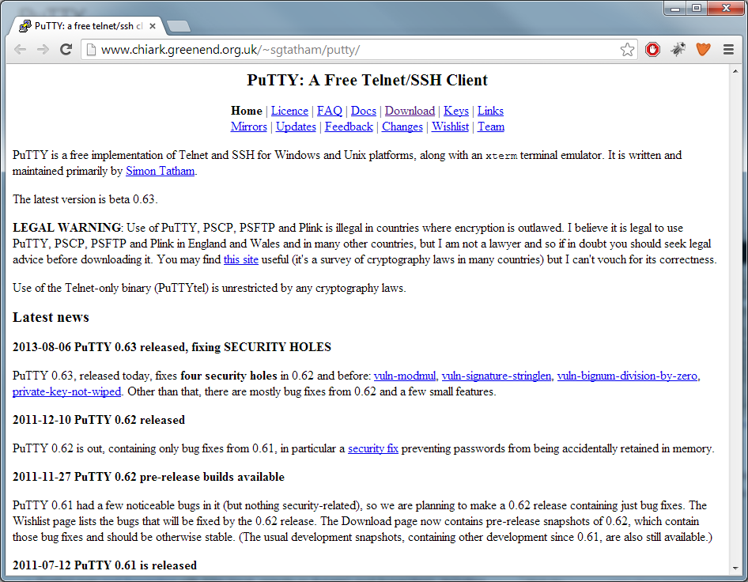Go to the Download page link
The image size is (748, 582).
pyautogui.click(x=410, y=111)
